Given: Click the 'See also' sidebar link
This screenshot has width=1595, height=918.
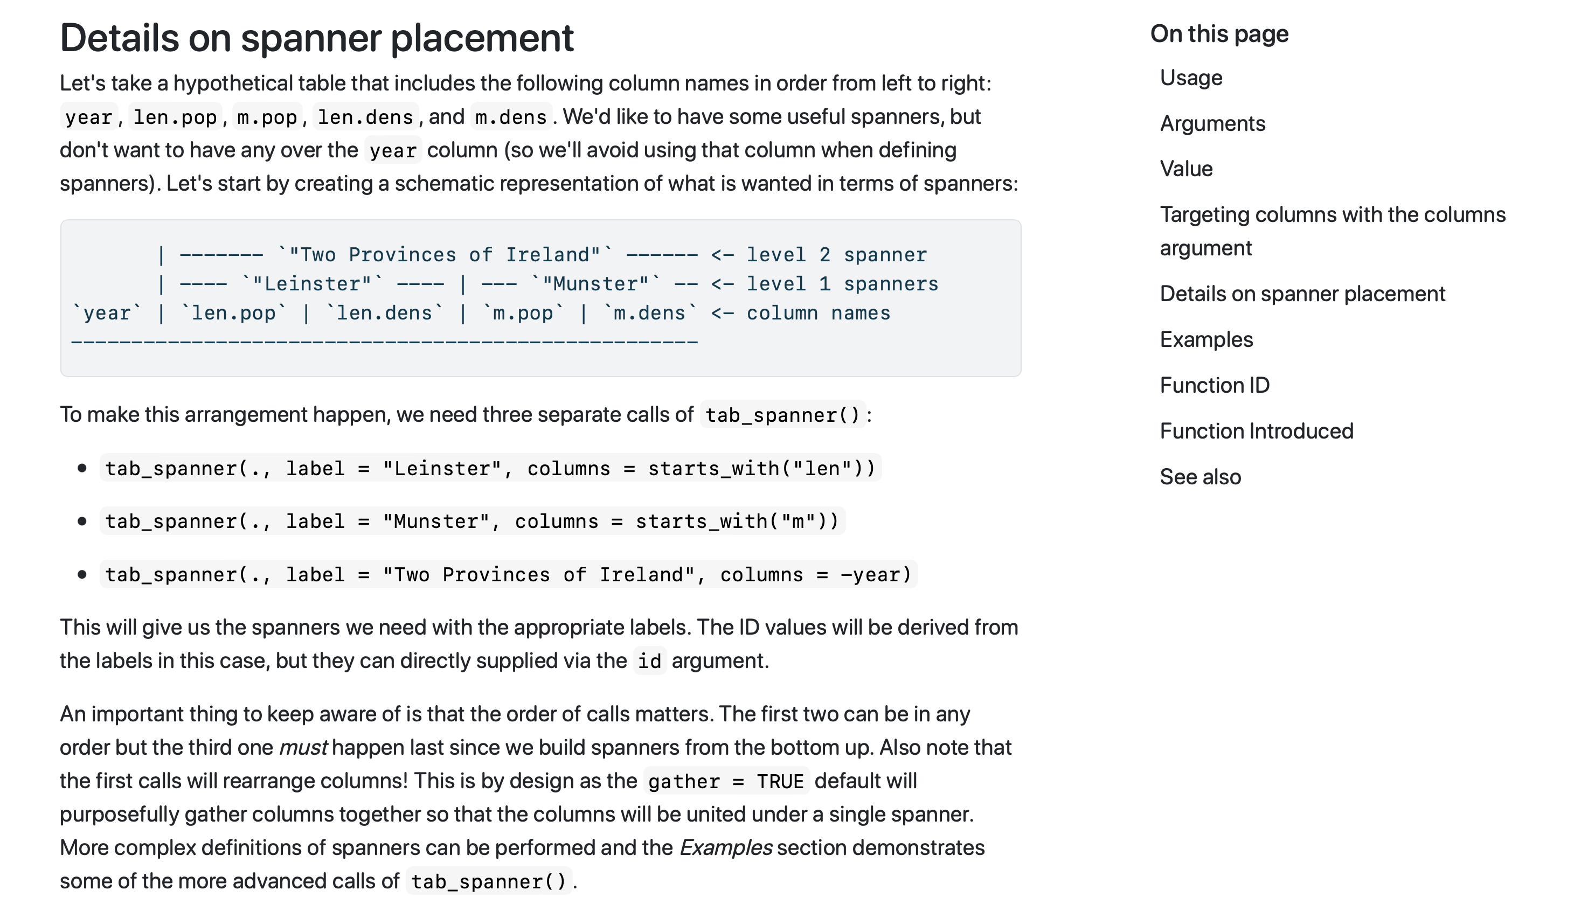Looking at the screenshot, I should (x=1199, y=477).
